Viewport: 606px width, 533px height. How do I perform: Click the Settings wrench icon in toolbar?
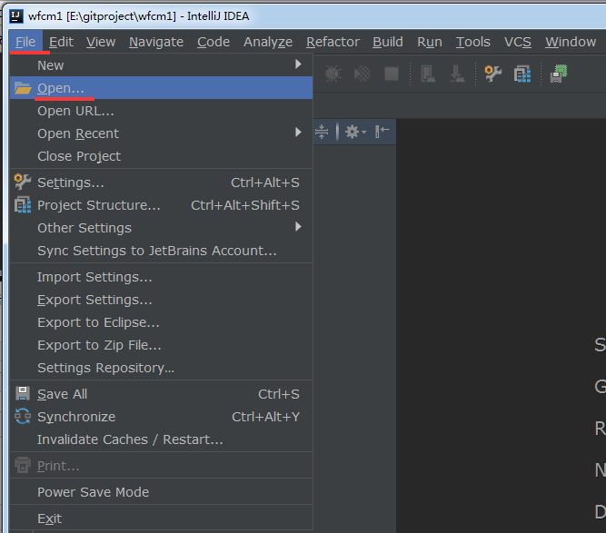492,74
